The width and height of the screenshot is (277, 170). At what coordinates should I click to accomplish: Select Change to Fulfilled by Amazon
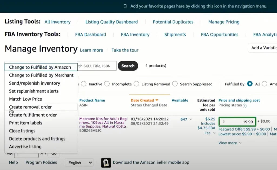click(40, 67)
